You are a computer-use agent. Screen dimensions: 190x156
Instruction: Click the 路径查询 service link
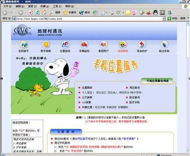[x=134, y=97]
